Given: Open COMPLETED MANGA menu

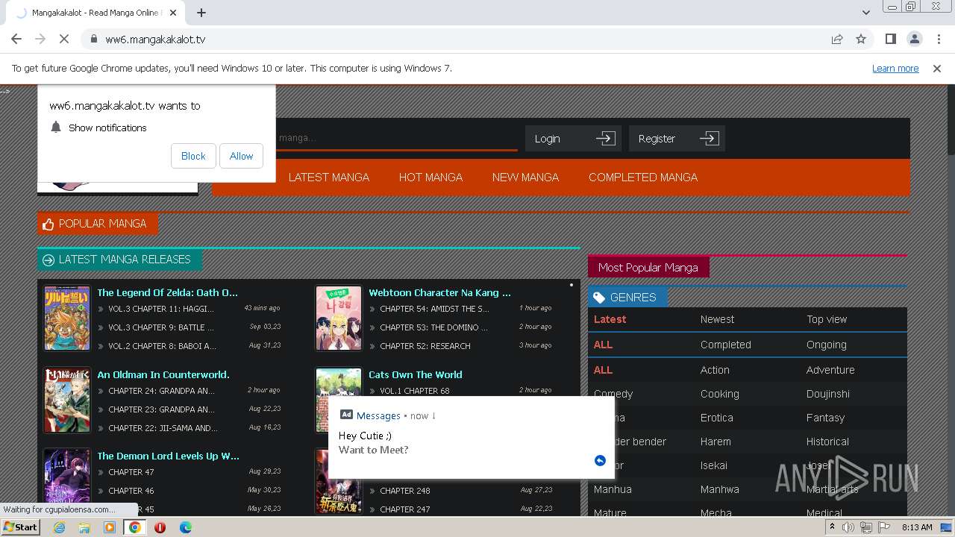Looking at the screenshot, I should coord(643,178).
